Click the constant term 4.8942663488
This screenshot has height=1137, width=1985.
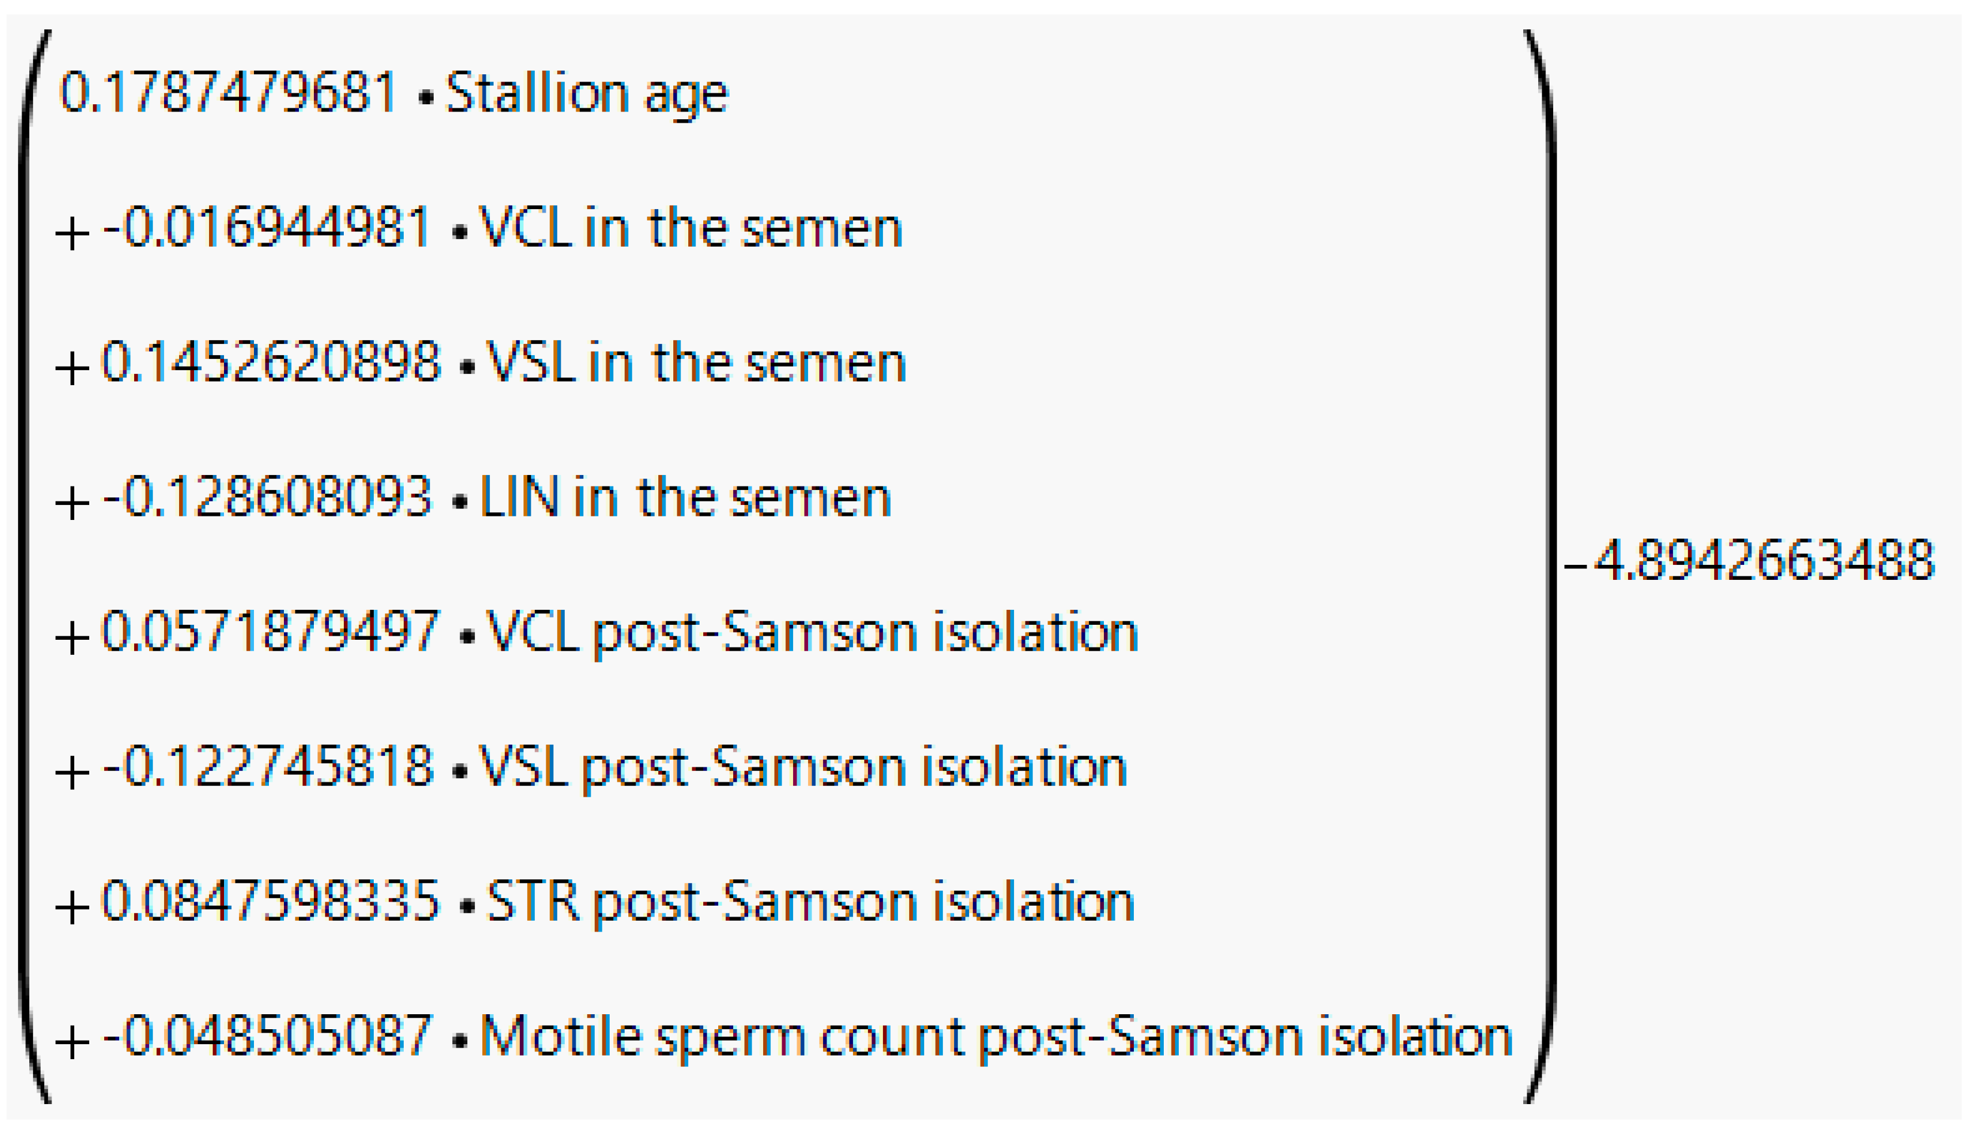coord(1764,561)
